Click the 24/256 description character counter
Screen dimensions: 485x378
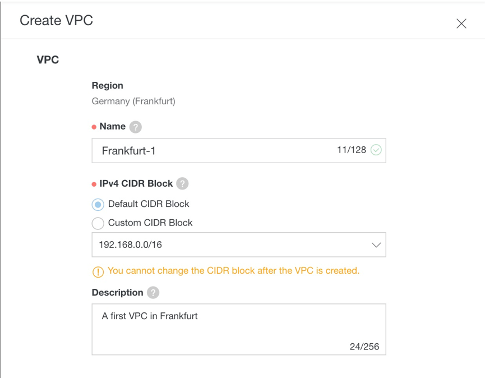(x=364, y=347)
